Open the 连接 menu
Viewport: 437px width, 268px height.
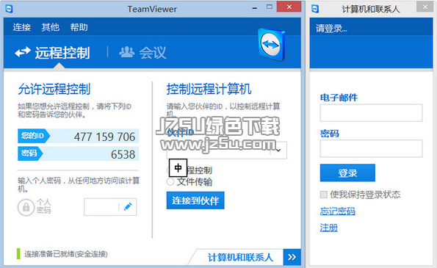21,27
